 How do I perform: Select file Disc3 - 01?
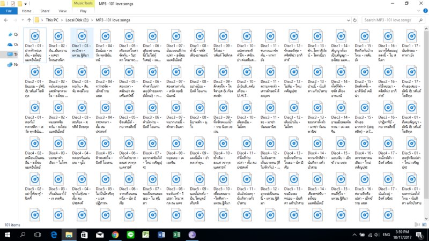tap(35, 117)
